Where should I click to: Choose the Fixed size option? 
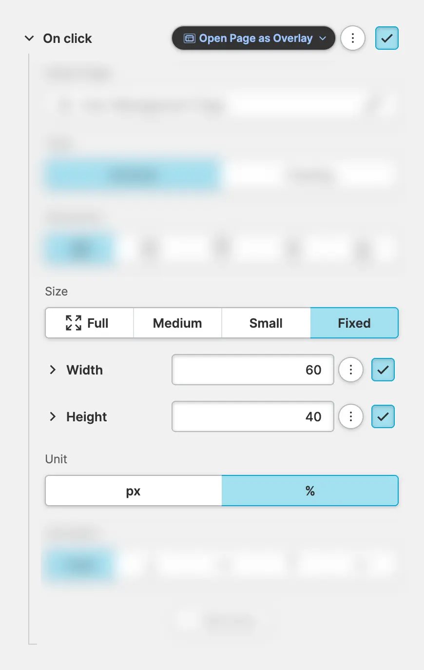[354, 323]
